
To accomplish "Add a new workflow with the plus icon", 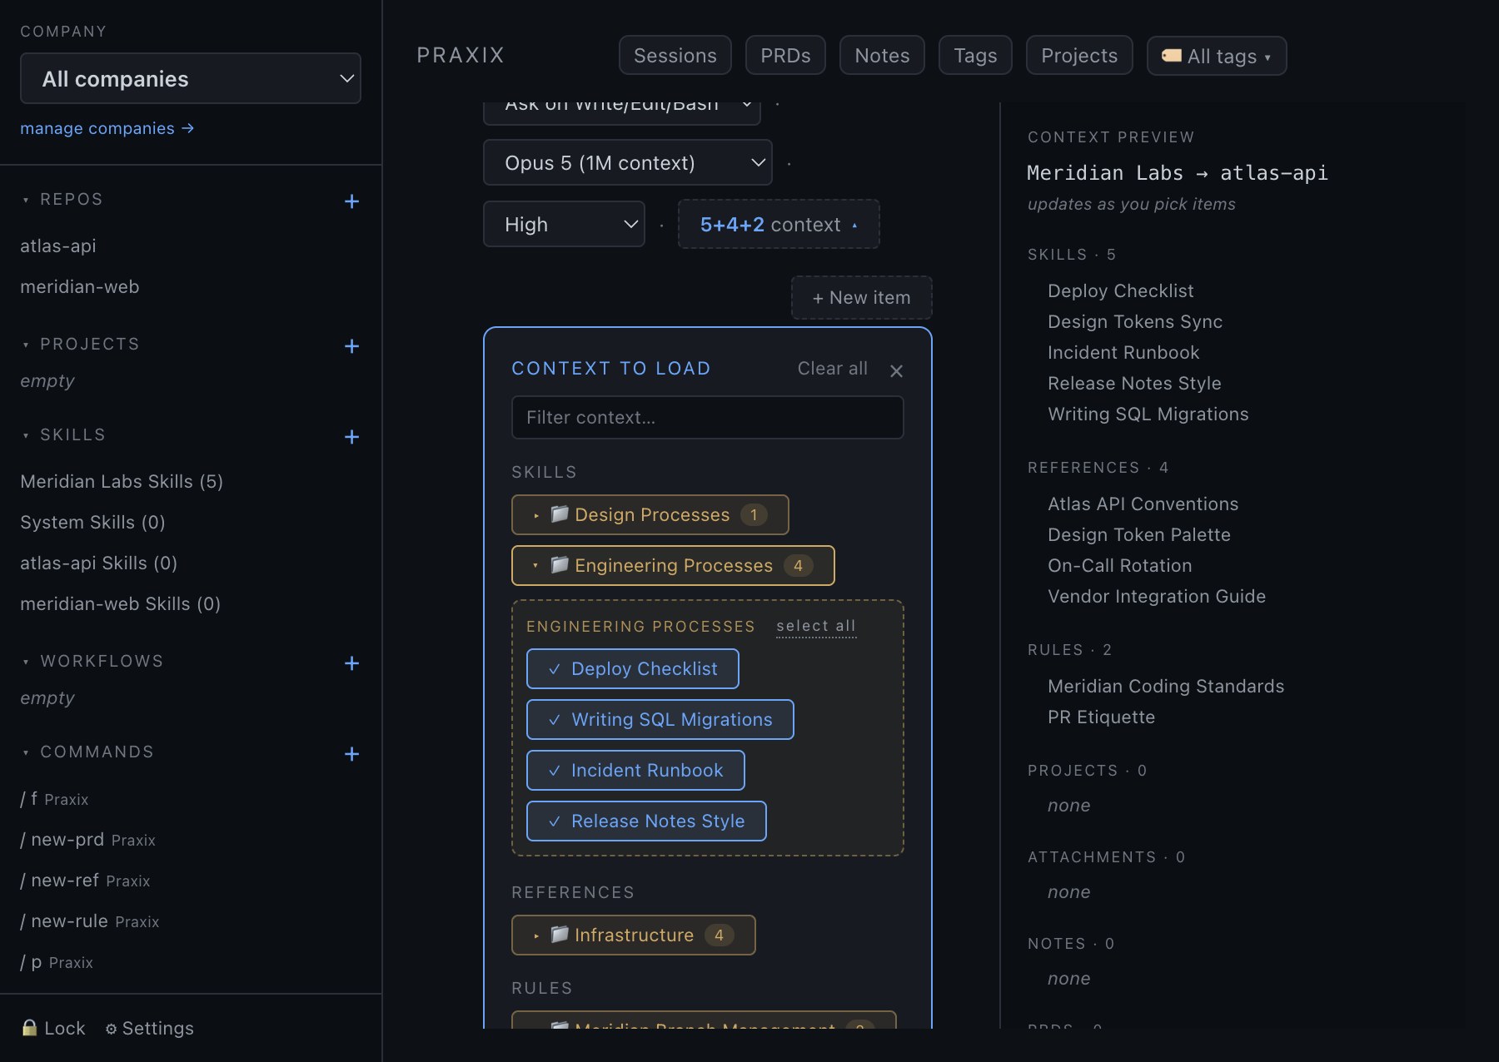I will 351,663.
